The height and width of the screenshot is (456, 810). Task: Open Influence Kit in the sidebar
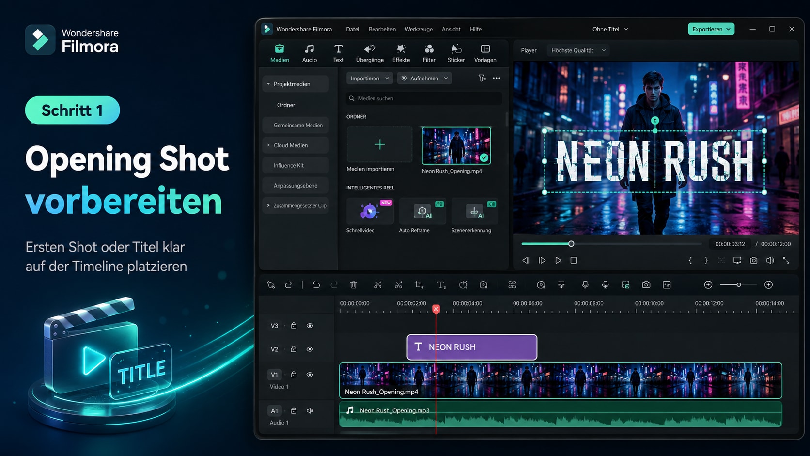point(296,165)
